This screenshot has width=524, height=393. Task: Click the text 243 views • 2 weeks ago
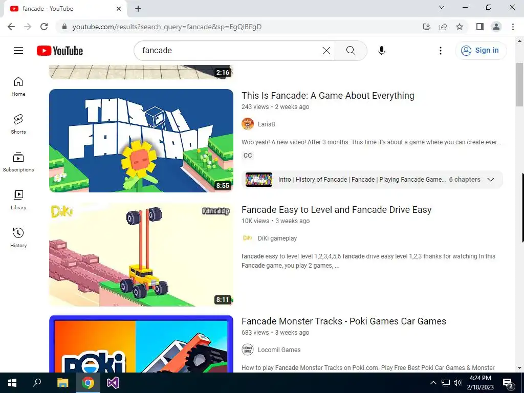(275, 107)
